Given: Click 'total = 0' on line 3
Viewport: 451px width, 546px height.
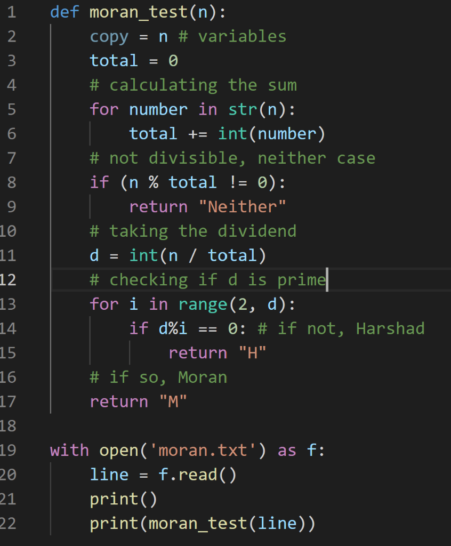Looking at the screenshot, I should click(134, 61).
